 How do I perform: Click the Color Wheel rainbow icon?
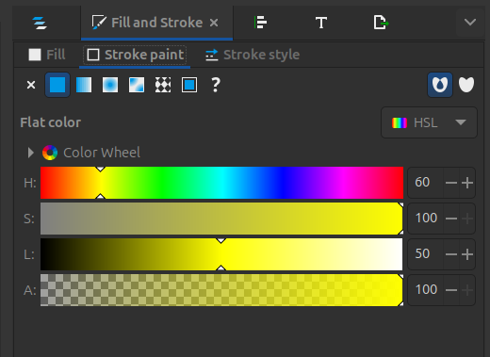pyautogui.click(x=50, y=153)
